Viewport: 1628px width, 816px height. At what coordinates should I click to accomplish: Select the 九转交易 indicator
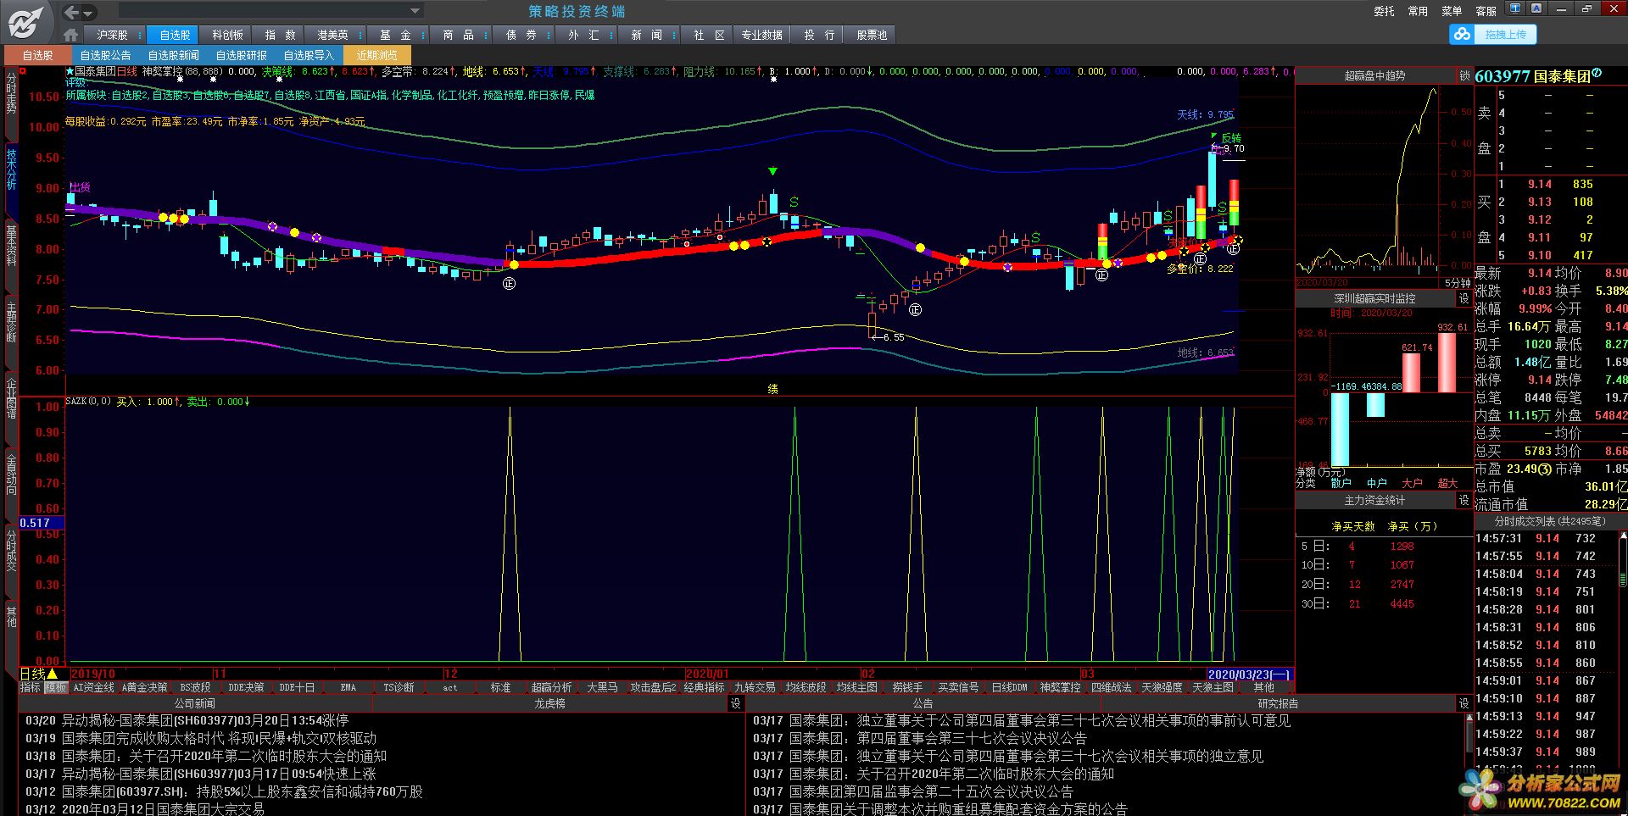click(x=755, y=687)
